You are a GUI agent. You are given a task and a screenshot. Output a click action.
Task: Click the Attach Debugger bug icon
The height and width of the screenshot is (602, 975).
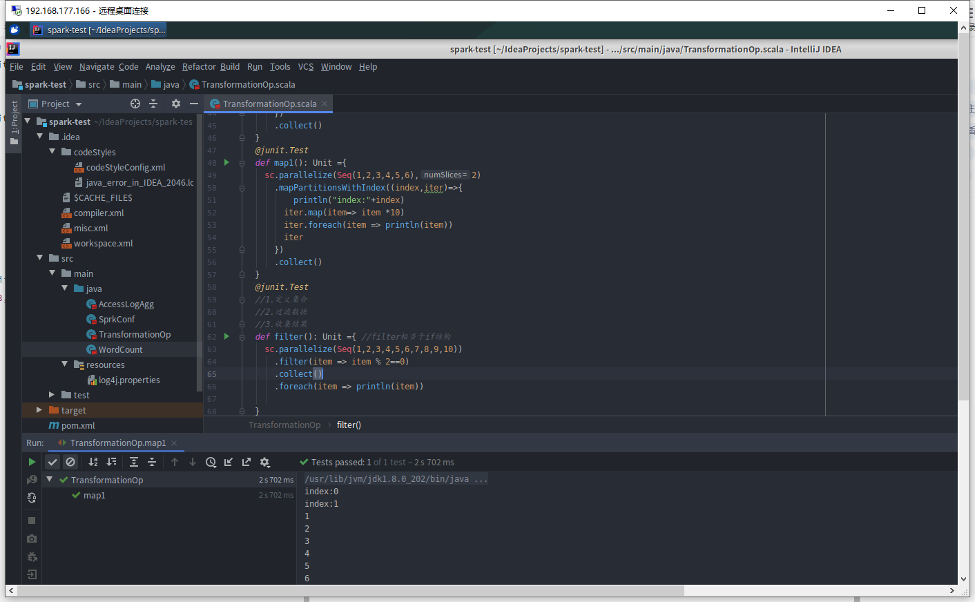coord(32,556)
